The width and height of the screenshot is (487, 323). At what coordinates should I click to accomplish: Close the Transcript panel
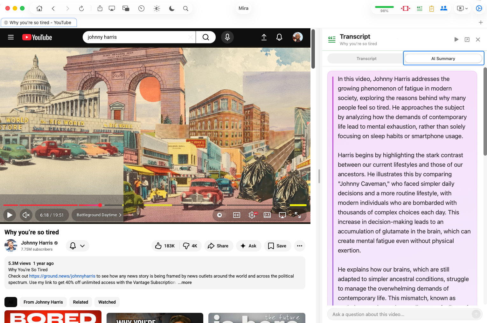pos(478,39)
